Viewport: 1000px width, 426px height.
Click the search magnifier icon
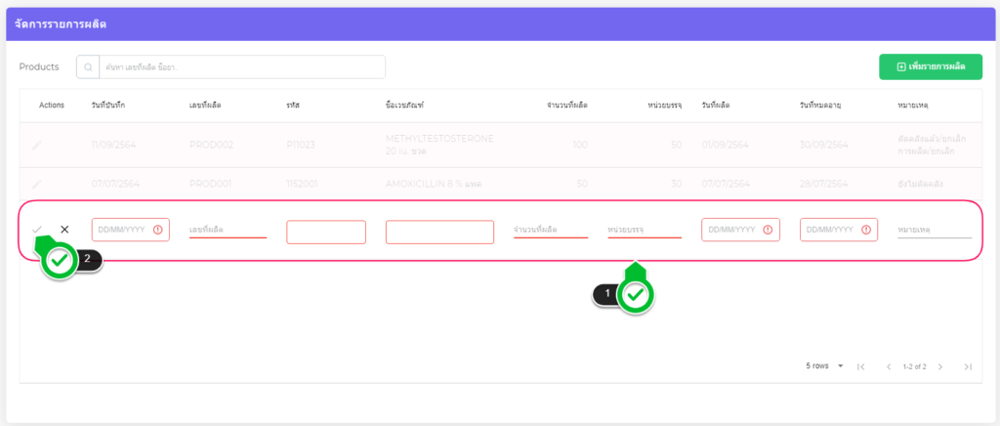[x=89, y=67]
